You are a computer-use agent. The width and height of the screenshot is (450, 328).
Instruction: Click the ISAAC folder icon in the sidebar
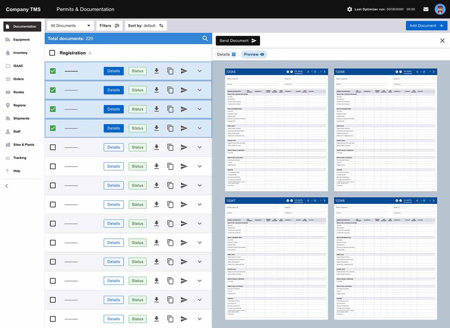(8, 66)
